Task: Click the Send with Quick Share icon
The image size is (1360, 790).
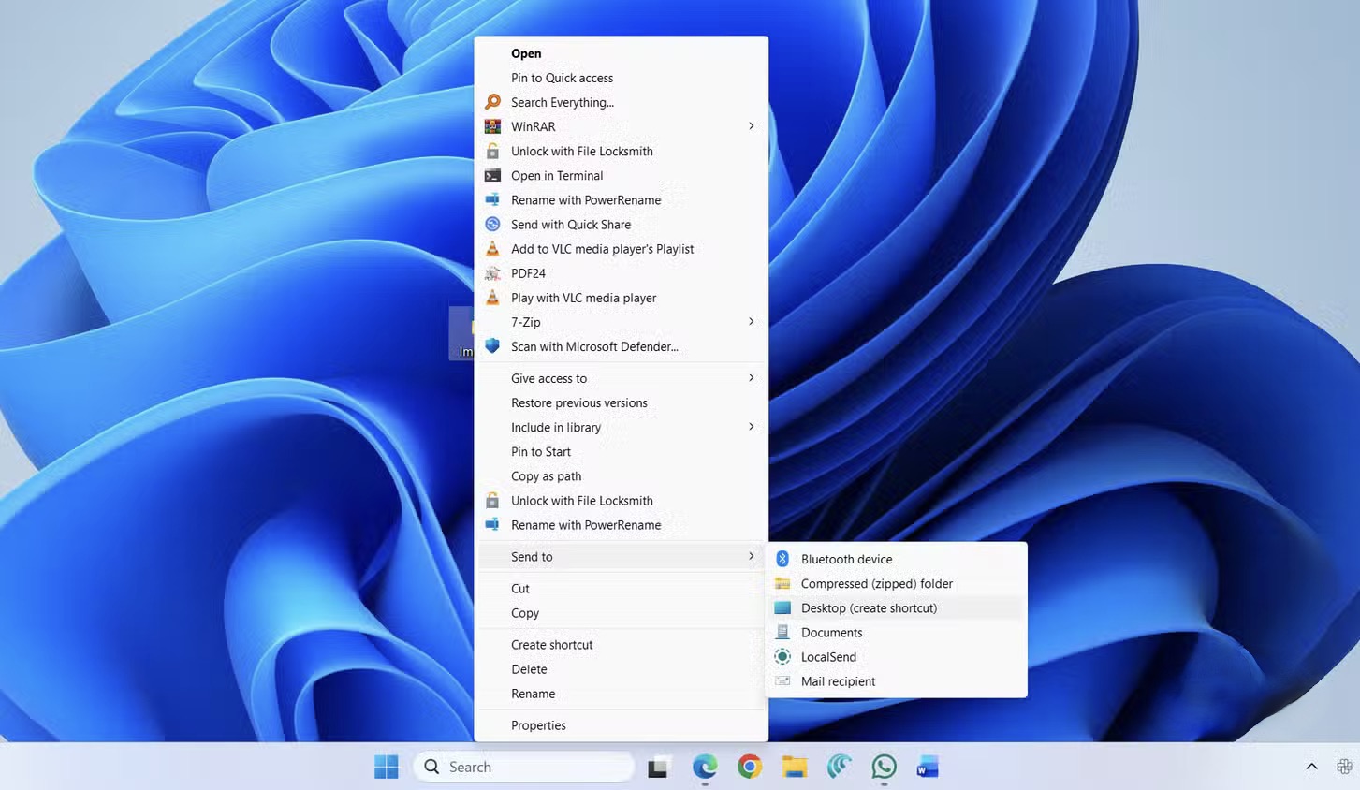Action: (x=493, y=224)
